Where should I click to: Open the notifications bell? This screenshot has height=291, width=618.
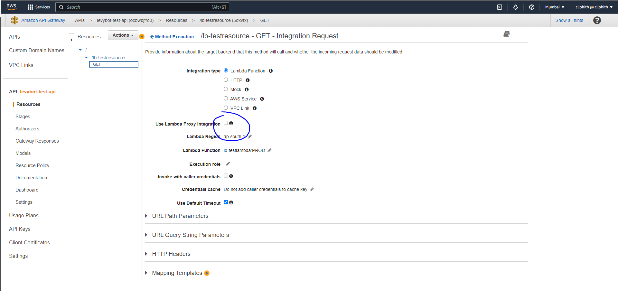click(516, 7)
